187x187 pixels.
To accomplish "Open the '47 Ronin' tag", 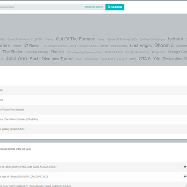I will 31,46.
